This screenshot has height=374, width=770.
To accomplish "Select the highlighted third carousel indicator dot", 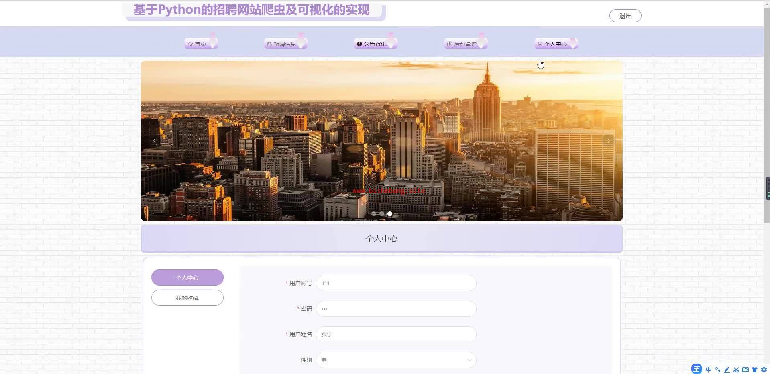I will 390,214.
